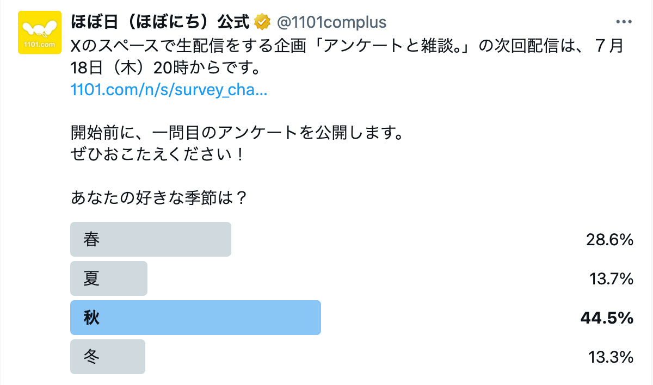
Task: Open the @1101complus handle link
Action: point(331,22)
